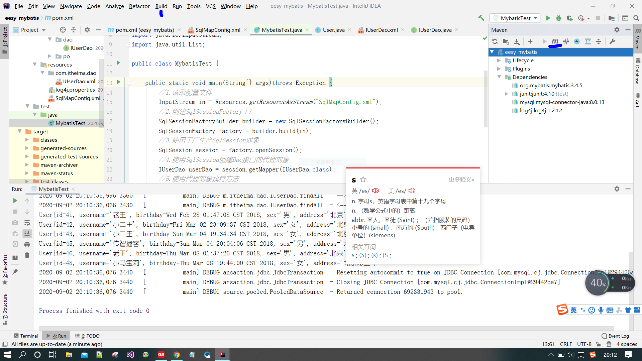Image resolution: width=642 pixels, height=361 pixels.
Task: Toggle Maven offline mode
Action: click(566, 41)
